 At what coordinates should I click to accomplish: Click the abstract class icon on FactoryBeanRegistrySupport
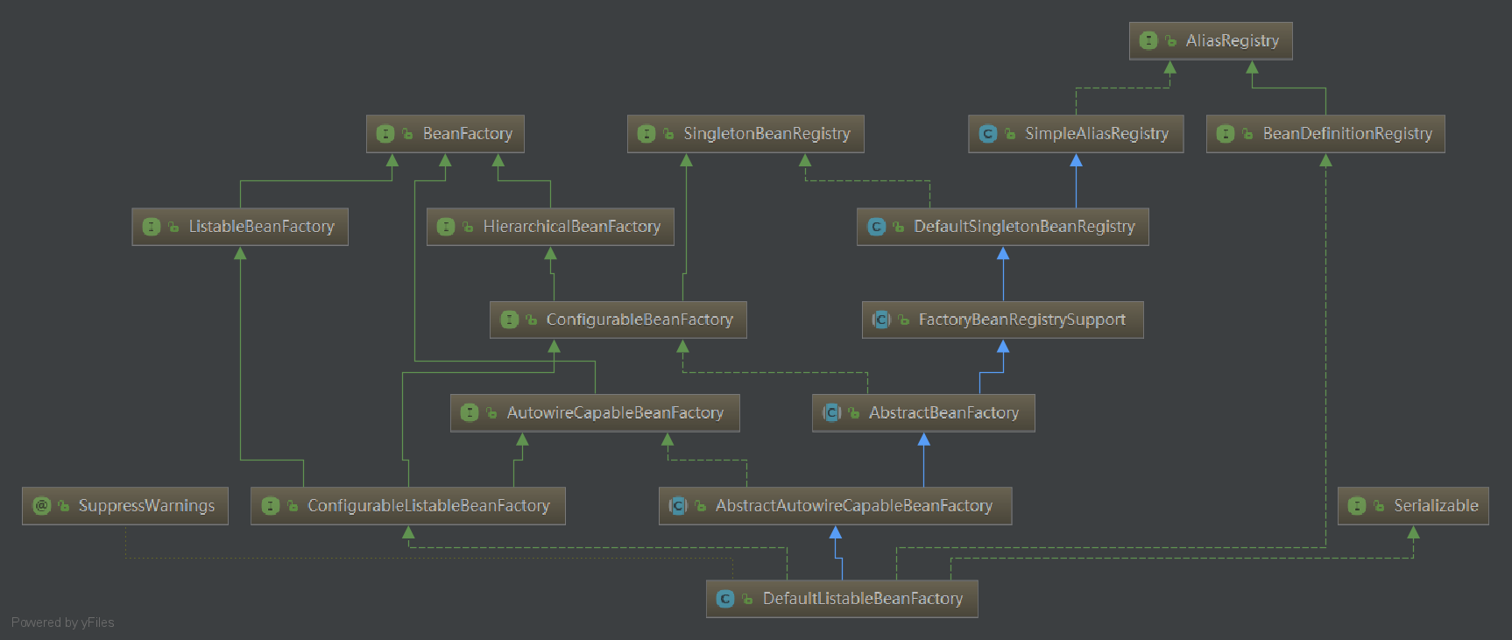881,320
